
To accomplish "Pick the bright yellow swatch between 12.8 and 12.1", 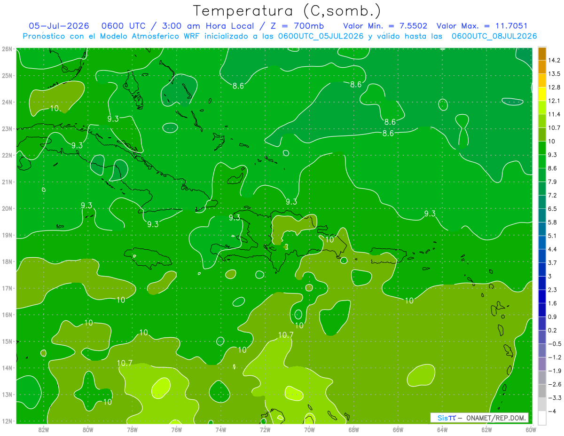I will point(541,94).
